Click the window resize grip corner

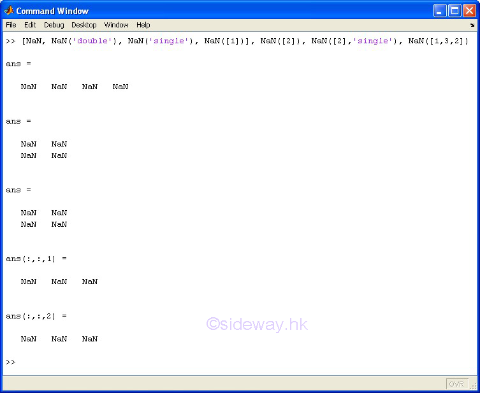coord(473,386)
